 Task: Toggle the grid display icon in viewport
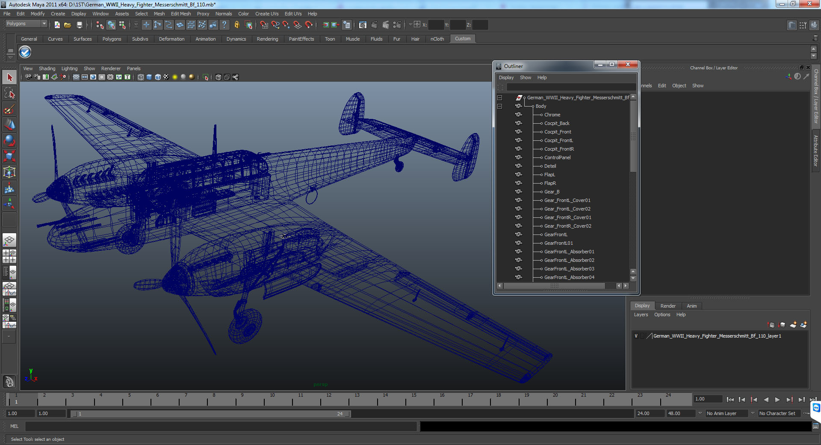coord(76,77)
